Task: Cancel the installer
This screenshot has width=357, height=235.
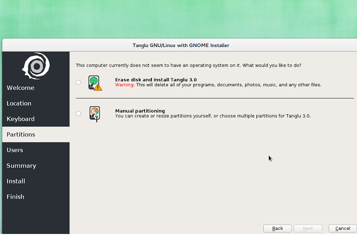Action: point(343,228)
